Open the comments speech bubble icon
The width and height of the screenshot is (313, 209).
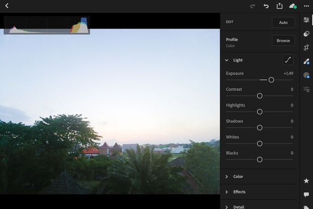click(306, 194)
